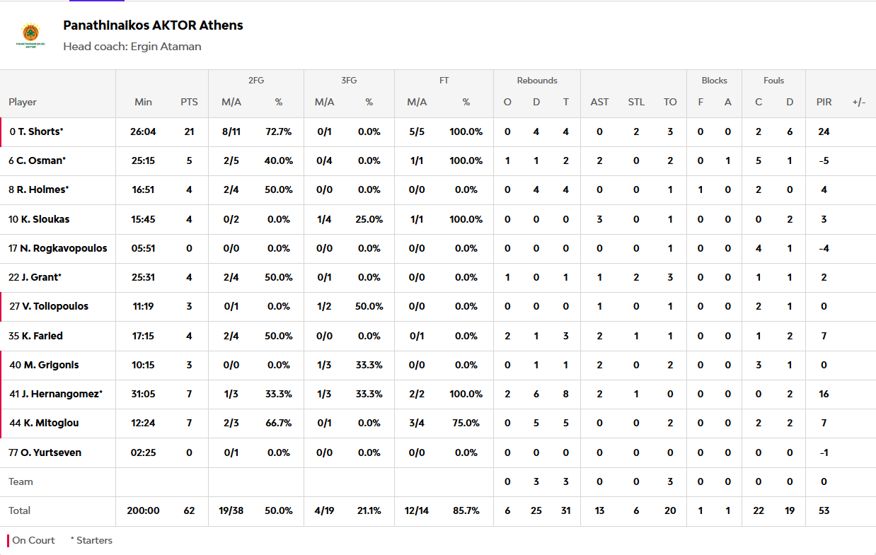Open J. Hernangomez player profile
The width and height of the screenshot is (876, 555).
click(x=62, y=394)
